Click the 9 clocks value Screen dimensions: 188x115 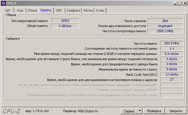point(172,69)
